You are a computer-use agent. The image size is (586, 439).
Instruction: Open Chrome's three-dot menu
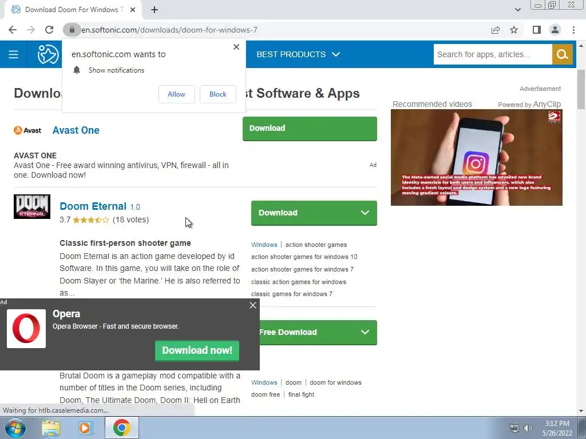coord(573,30)
